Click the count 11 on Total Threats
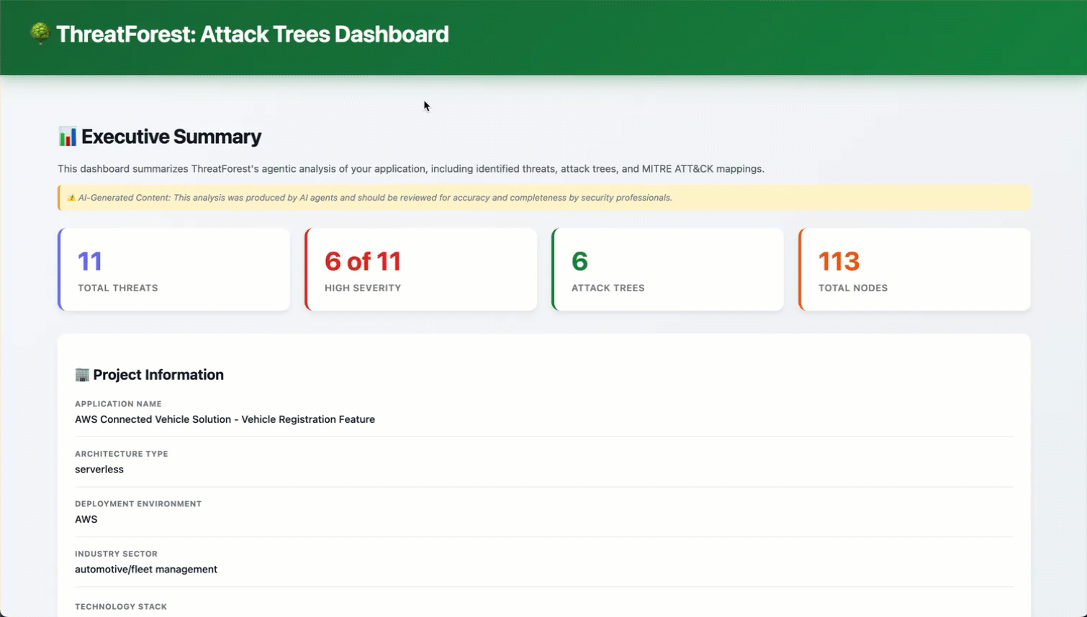Screen dimensions: 1087x617 coord(89,261)
